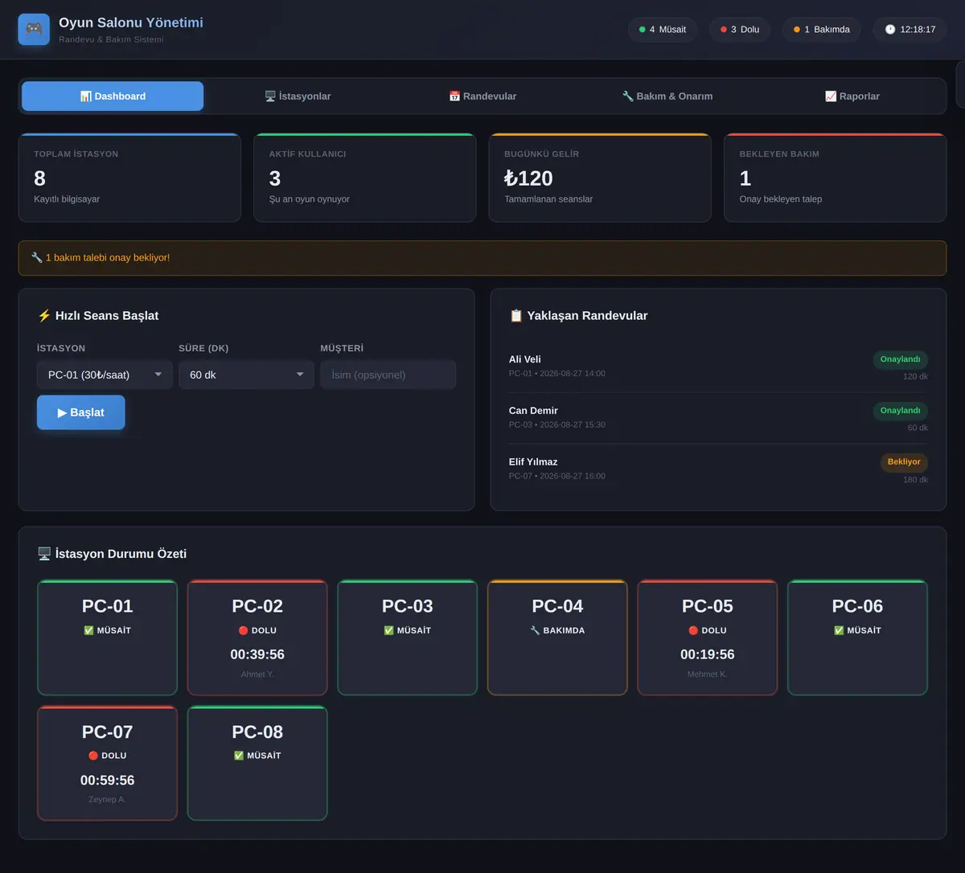Image resolution: width=965 pixels, height=873 pixels.
Task: Click the wrench icon on PC-04 card
Action: click(x=535, y=630)
